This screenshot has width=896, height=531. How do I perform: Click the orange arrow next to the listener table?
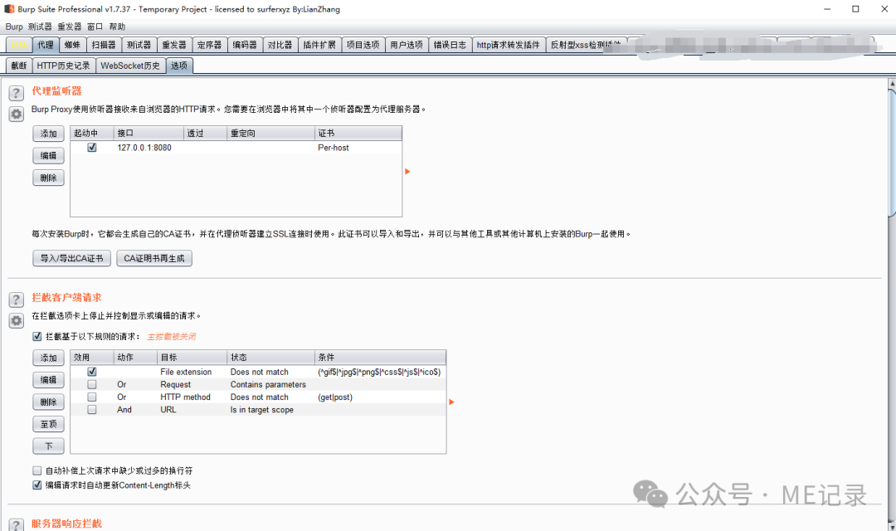(x=407, y=171)
